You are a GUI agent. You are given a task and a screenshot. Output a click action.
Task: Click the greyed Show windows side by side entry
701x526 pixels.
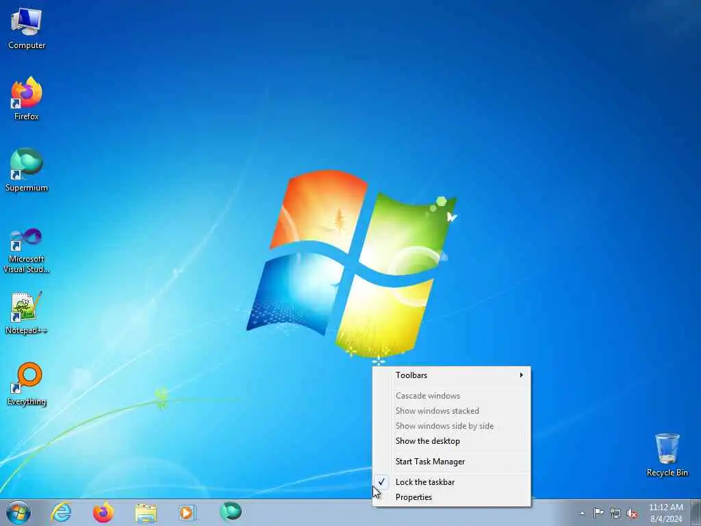pos(452,426)
